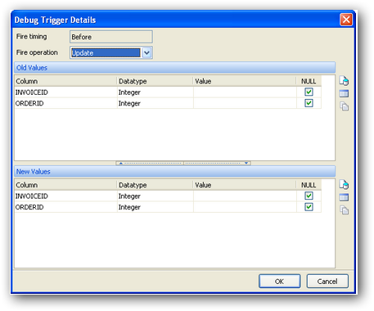The height and width of the screenshot is (311, 374).
Task: Uncheck NULL for ORDERID in Old Values
Action: pyautogui.click(x=309, y=103)
